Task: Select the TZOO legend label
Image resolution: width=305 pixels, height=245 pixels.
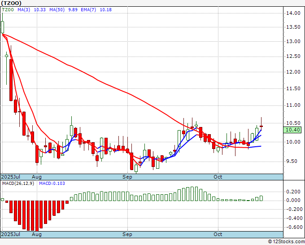Action: 8,10
